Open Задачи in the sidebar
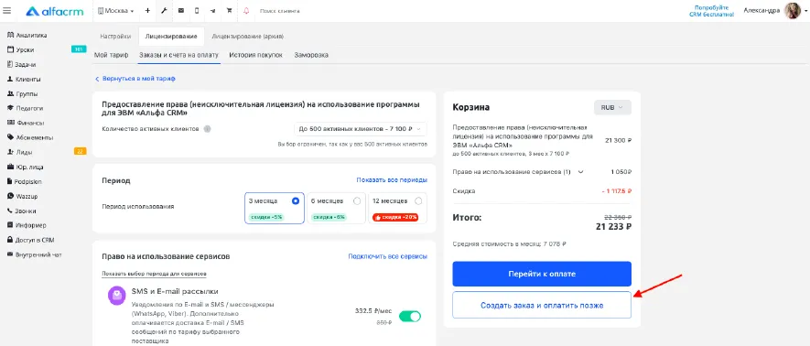 (x=22, y=65)
